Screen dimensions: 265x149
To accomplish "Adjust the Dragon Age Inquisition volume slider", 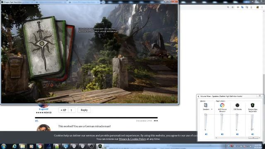I will pos(252,129).
